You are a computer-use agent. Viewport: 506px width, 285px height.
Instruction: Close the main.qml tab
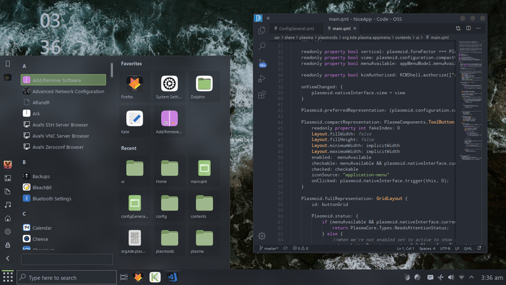coord(355,28)
